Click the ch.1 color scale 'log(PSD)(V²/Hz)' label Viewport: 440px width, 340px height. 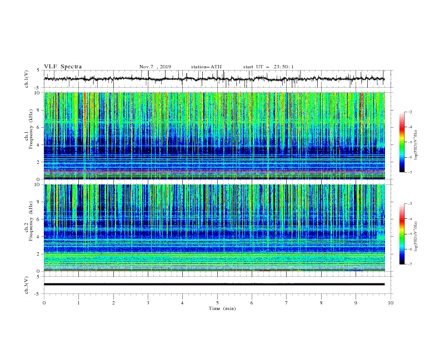coord(416,145)
